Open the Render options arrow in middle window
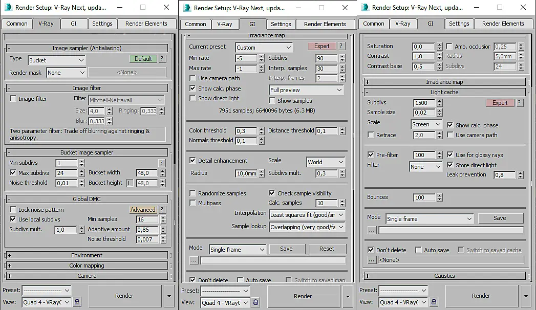This screenshot has width=536, height=310. [x=348, y=296]
